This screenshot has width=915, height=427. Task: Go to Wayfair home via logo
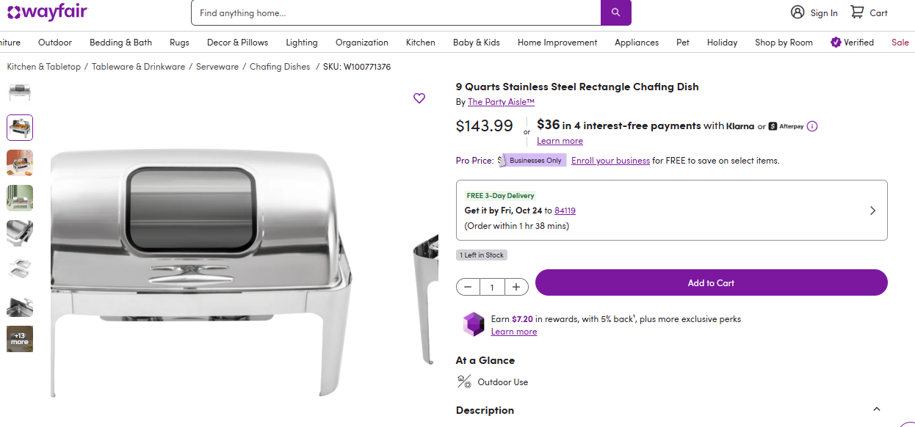click(x=46, y=12)
